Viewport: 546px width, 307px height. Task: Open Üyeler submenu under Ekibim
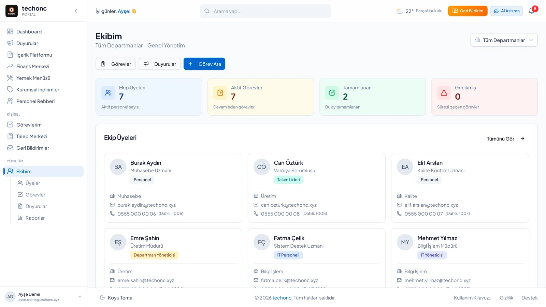(49, 183)
